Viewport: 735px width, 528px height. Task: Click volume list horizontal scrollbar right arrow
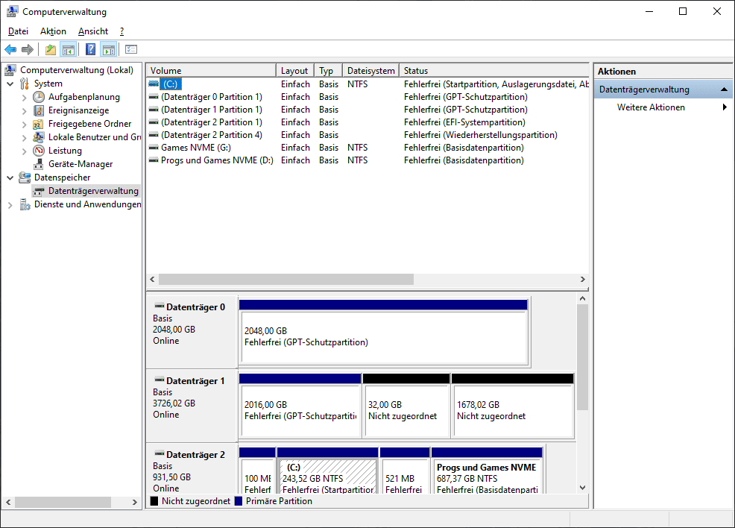(583, 280)
